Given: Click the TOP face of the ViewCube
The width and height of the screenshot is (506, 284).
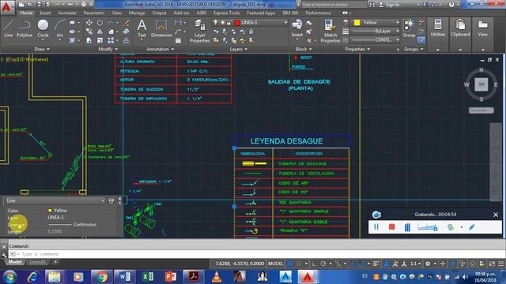Looking at the screenshot, I should pyautogui.click(x=481, y=84).
